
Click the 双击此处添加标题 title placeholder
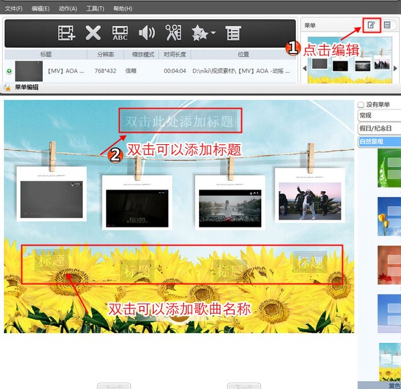pyautogui.click(x=180, y=121)
